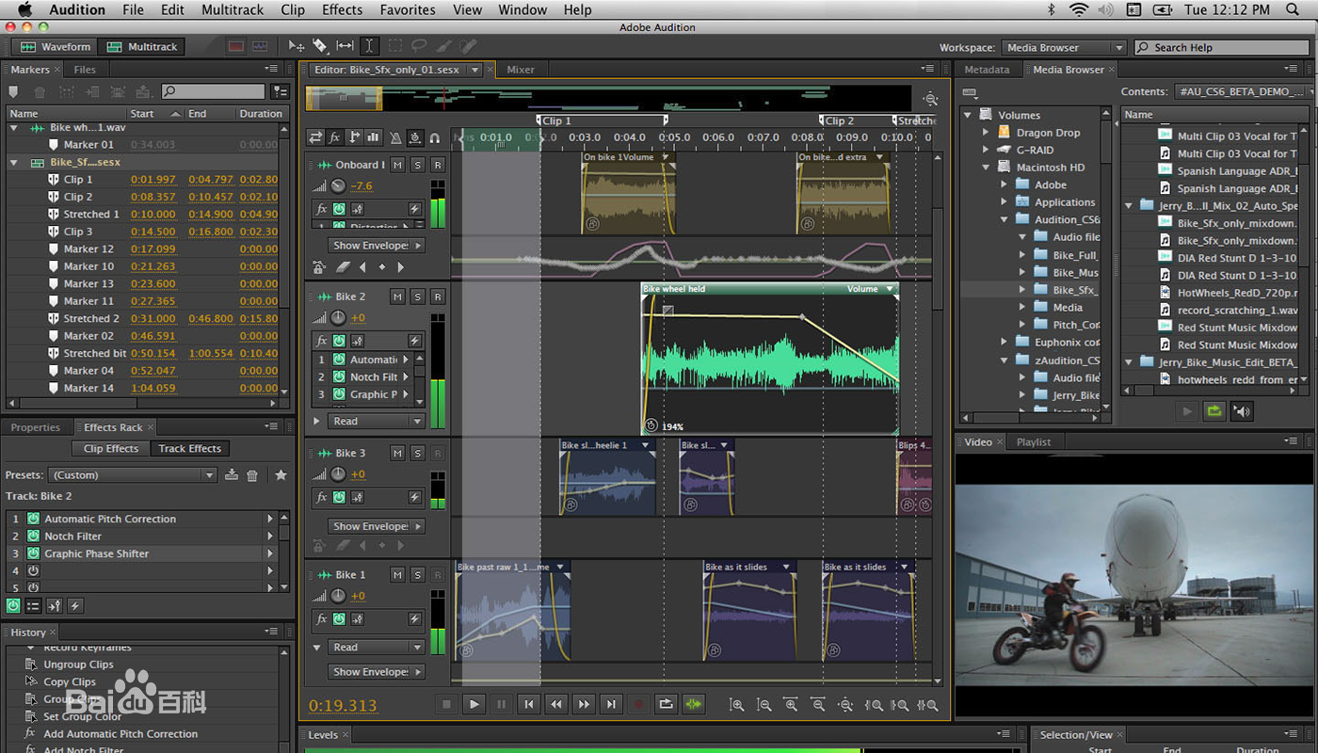The image size is (1318, 753).
Task: Expand the Dragon Drop volume
Action: click(x=986, y=133)
